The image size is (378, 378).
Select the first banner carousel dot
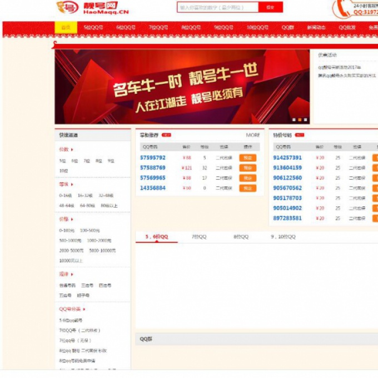point(294,120)
